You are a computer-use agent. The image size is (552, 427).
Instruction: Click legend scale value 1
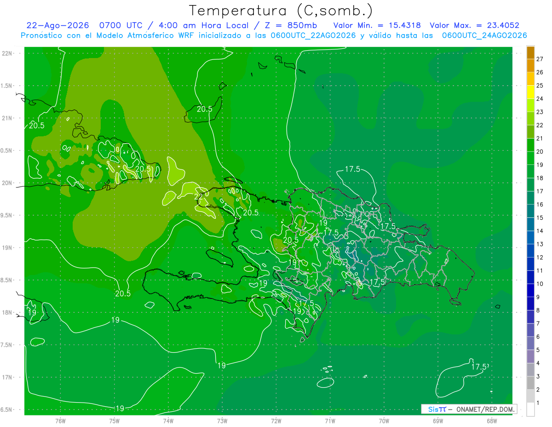[x=538, y=403]
